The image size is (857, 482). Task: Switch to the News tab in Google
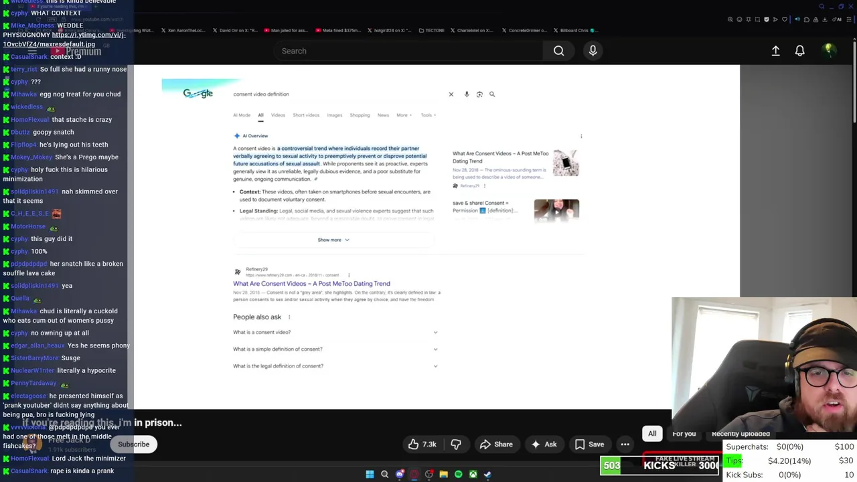tap(383, 115)
